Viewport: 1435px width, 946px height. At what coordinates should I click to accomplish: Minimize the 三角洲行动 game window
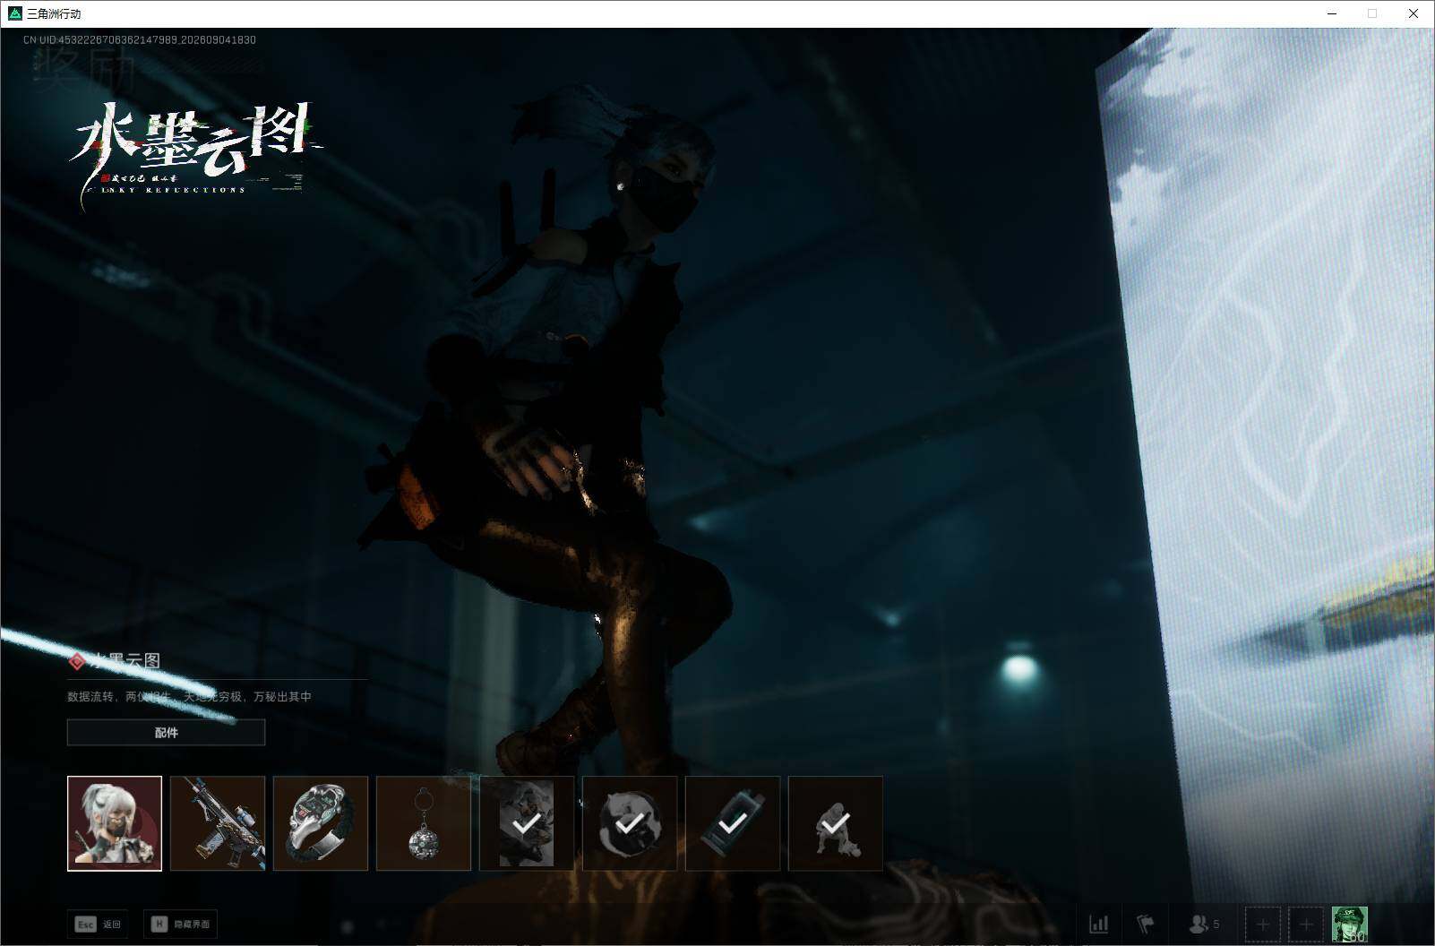[x=1332, y=13]
